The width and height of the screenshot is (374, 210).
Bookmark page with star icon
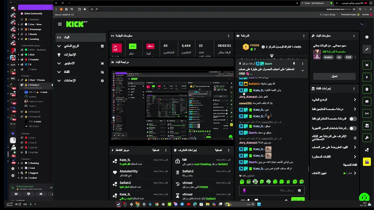[x=92, y=9]
